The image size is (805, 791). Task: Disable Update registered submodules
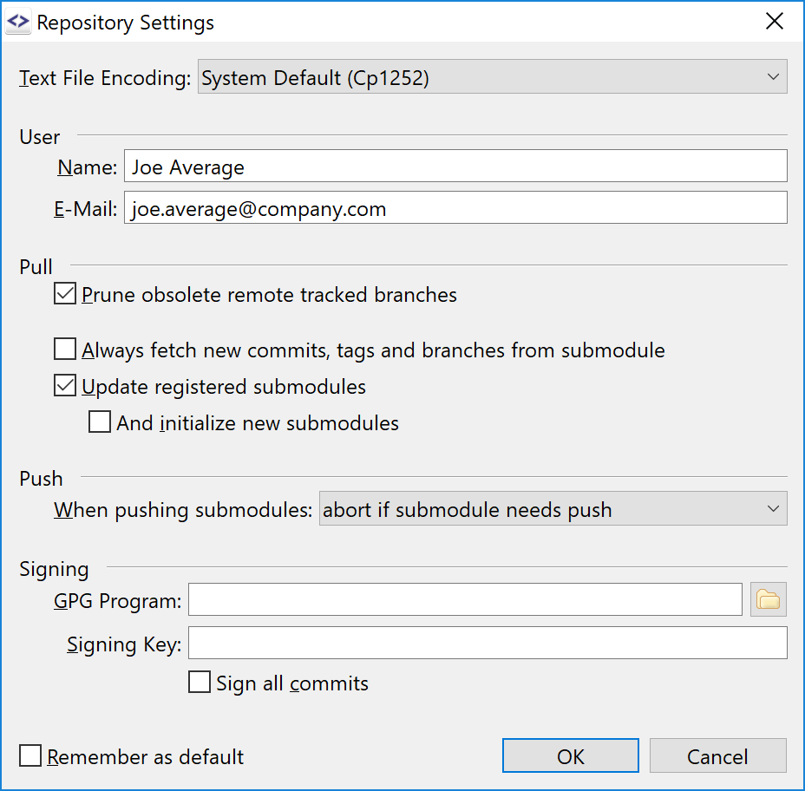click(65, 385)
